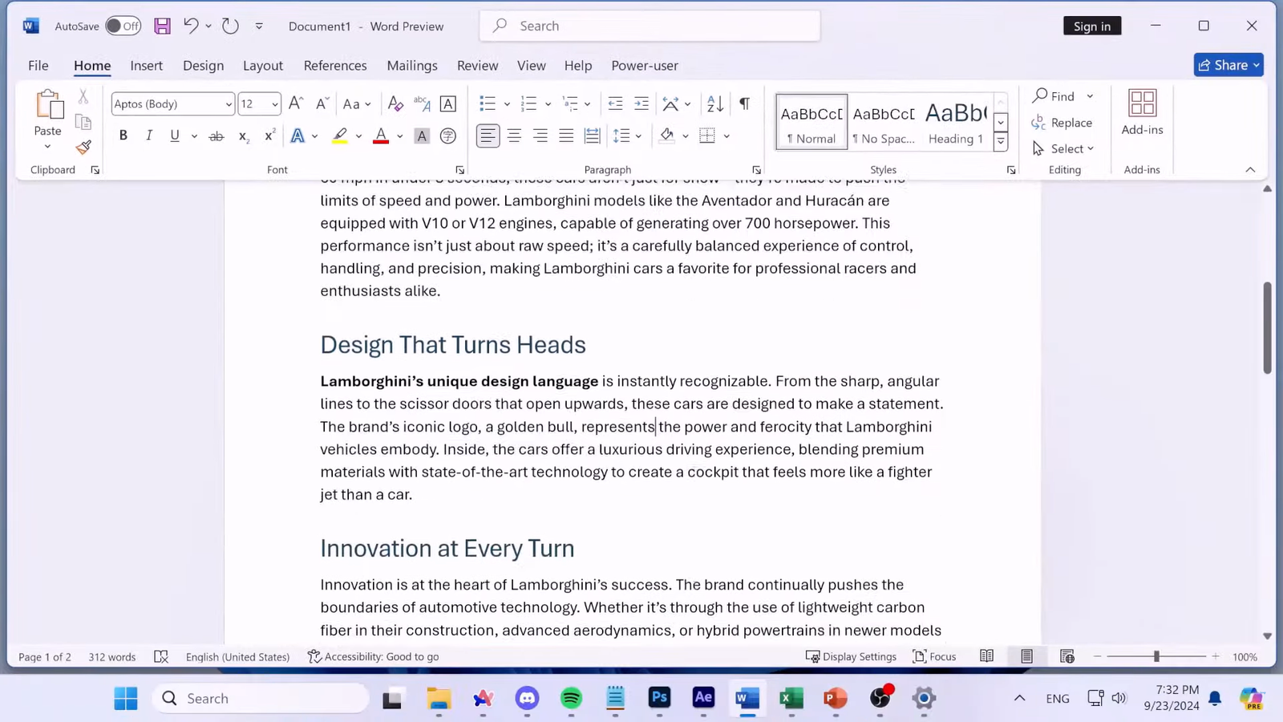Show paragraph marks with Show/Hide button
Screen dimensions: 1283x722
743,103
